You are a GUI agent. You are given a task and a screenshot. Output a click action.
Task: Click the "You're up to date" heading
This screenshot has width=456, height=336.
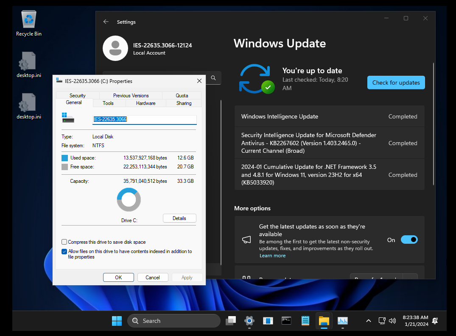(x=312, y=71)
